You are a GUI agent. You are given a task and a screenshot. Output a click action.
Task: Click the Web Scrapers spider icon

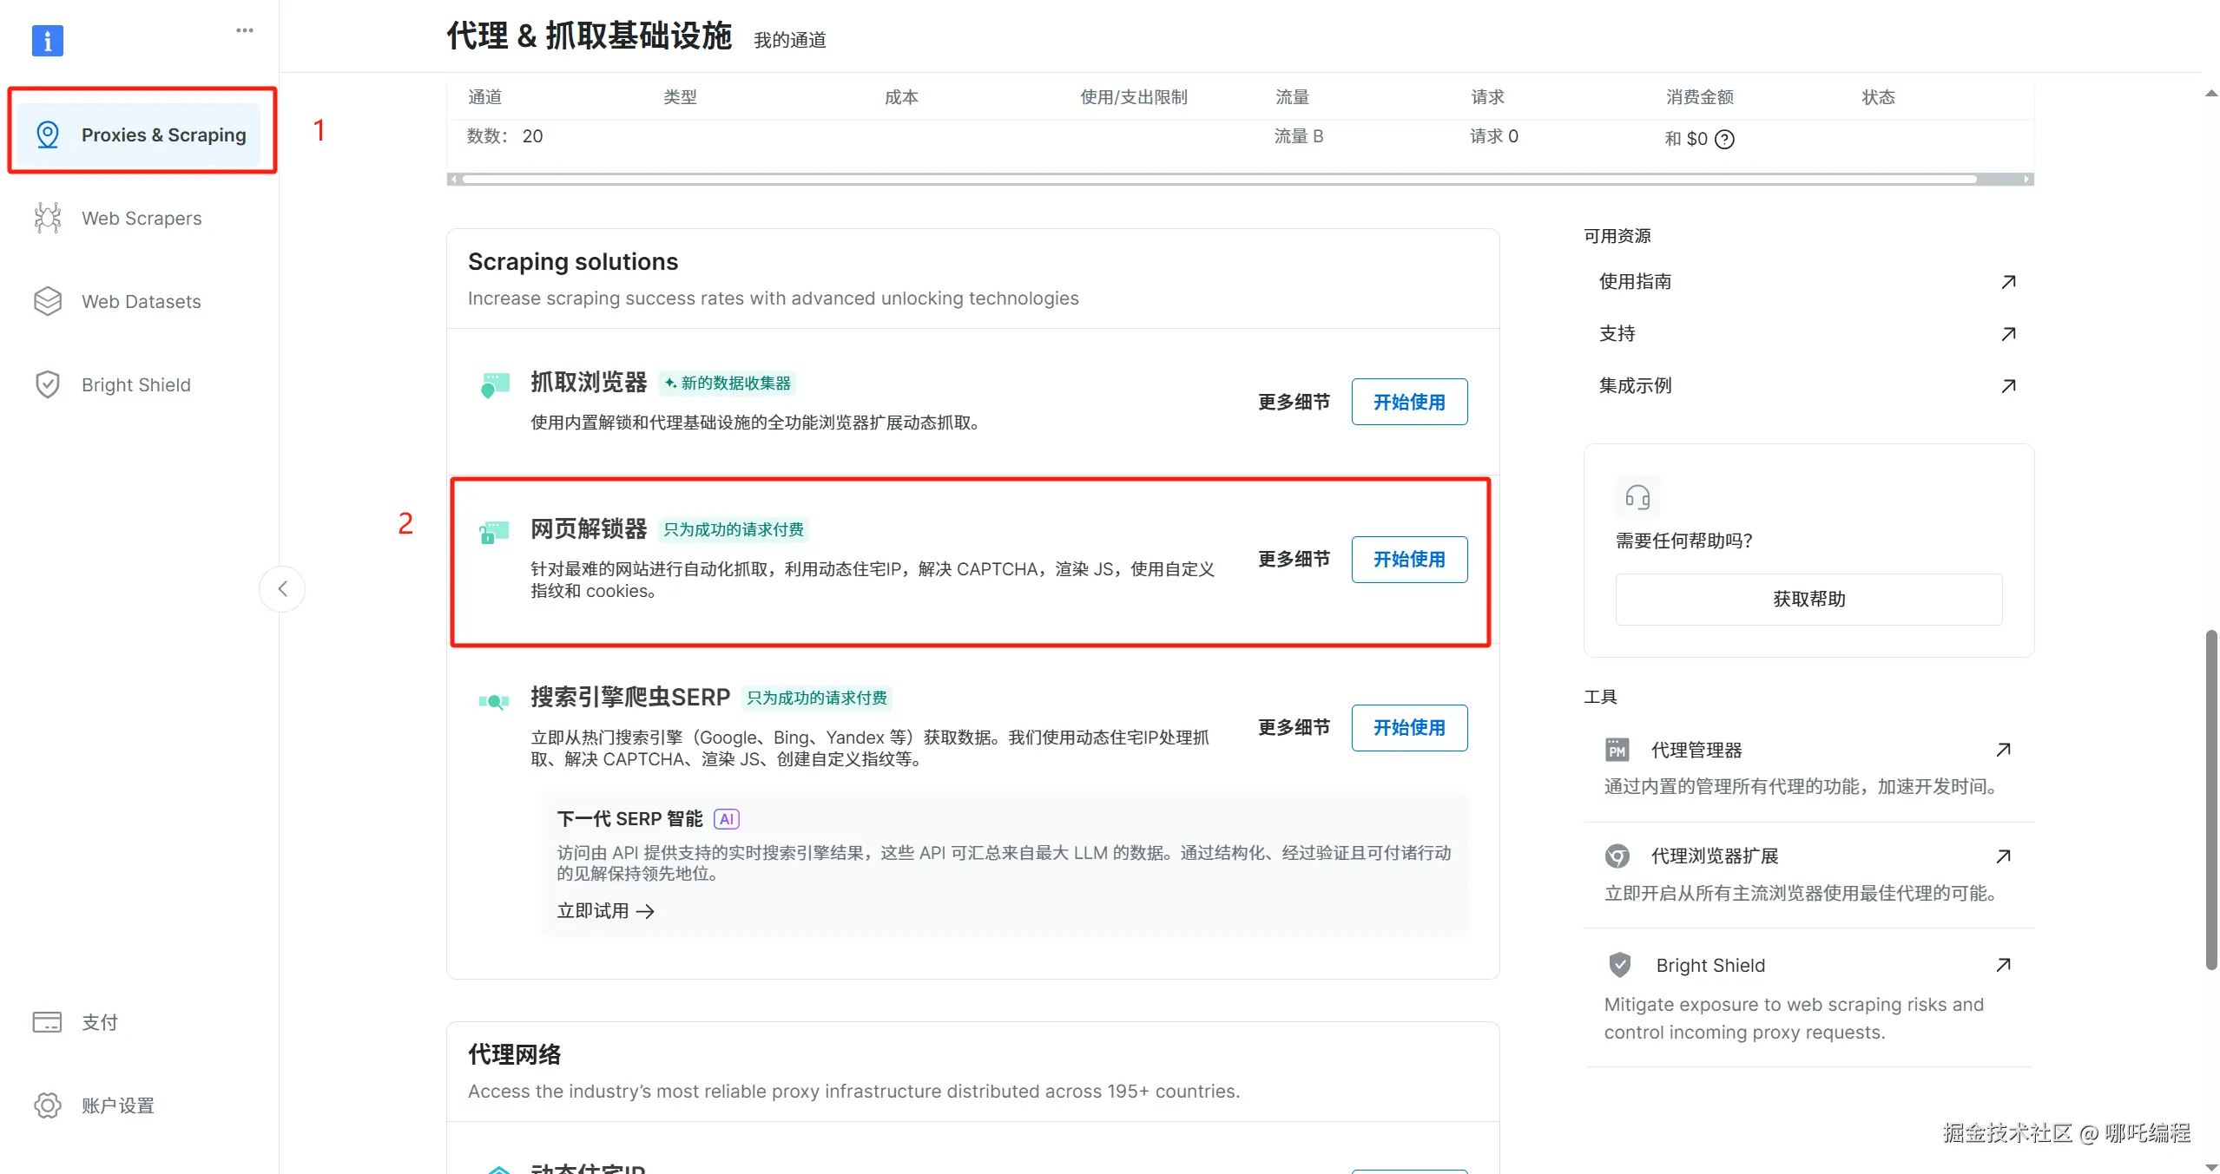click(48, 218)
